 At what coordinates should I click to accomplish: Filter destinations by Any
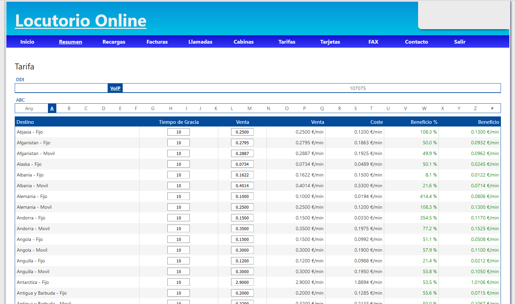click(29, 108)
